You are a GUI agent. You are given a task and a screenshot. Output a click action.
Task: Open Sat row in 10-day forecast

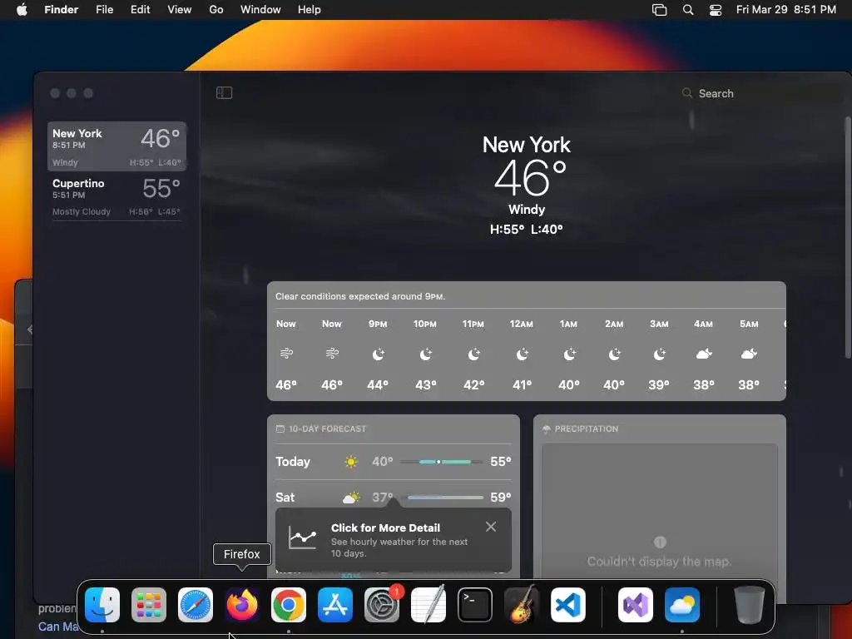(x=394, y=497)
